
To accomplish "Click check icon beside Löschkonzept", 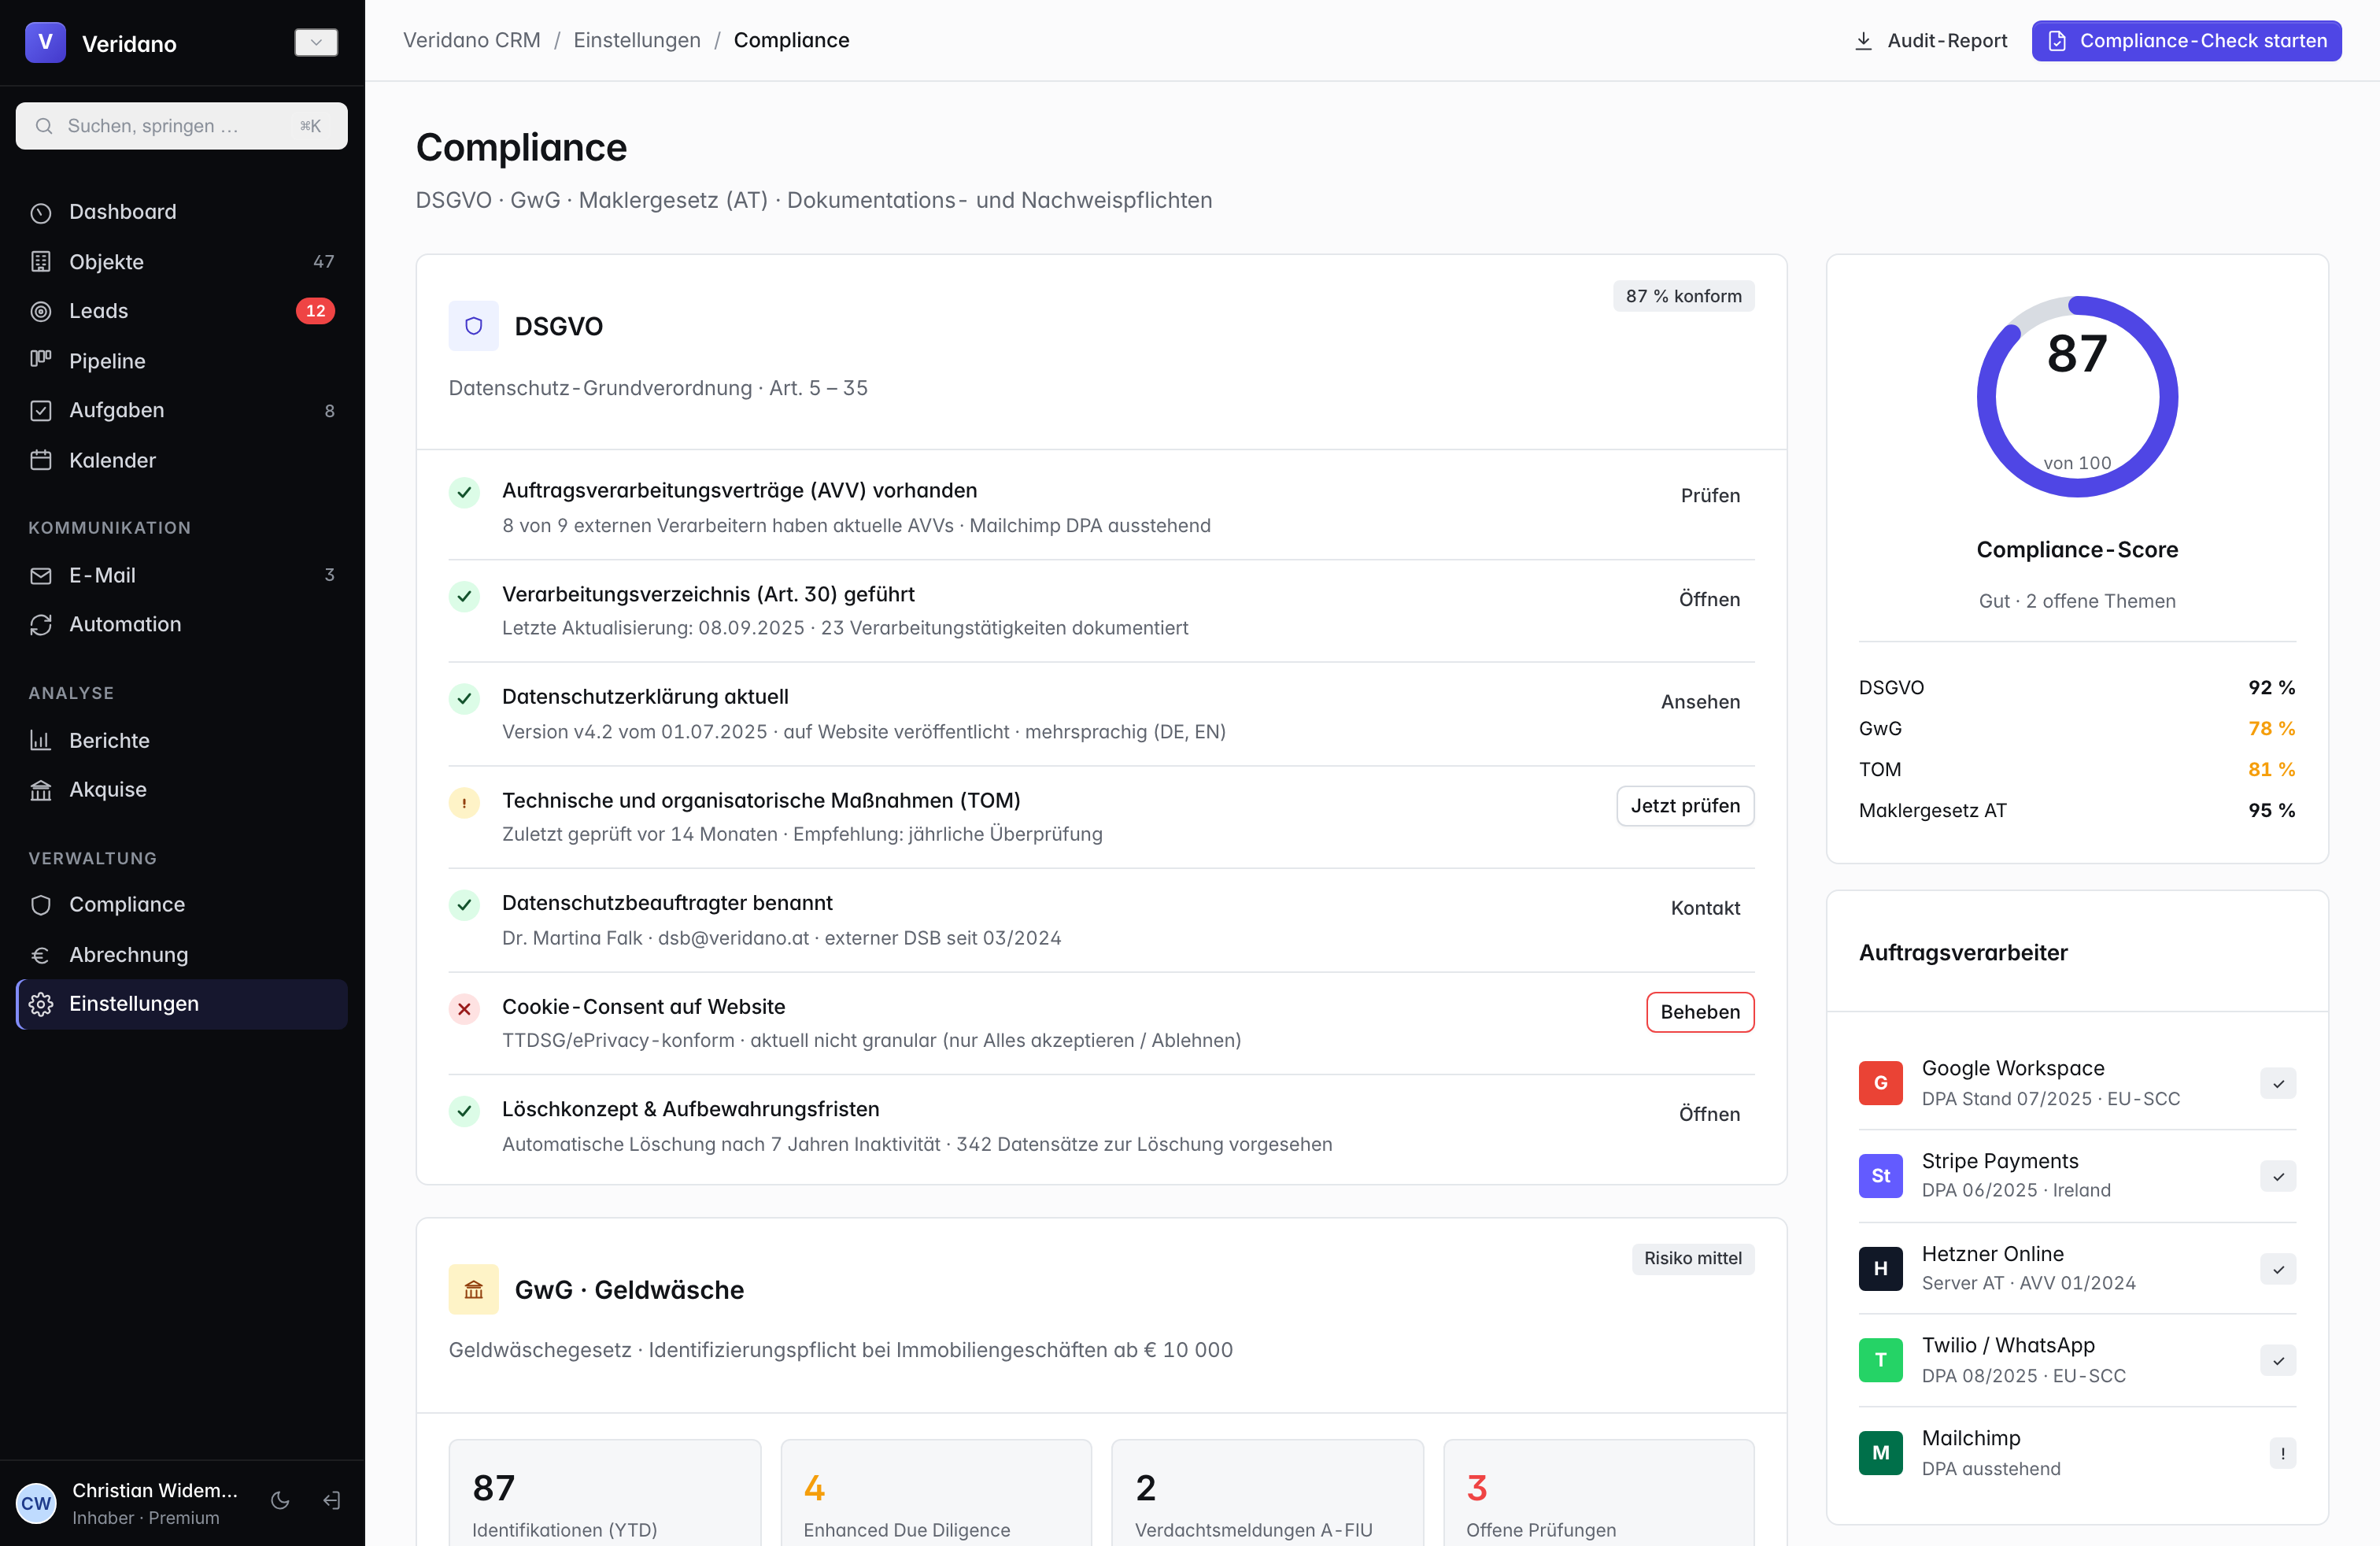I will (464, 1111).
